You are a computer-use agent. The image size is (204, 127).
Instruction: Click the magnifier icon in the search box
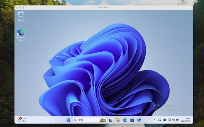click(x=75, y=120)
